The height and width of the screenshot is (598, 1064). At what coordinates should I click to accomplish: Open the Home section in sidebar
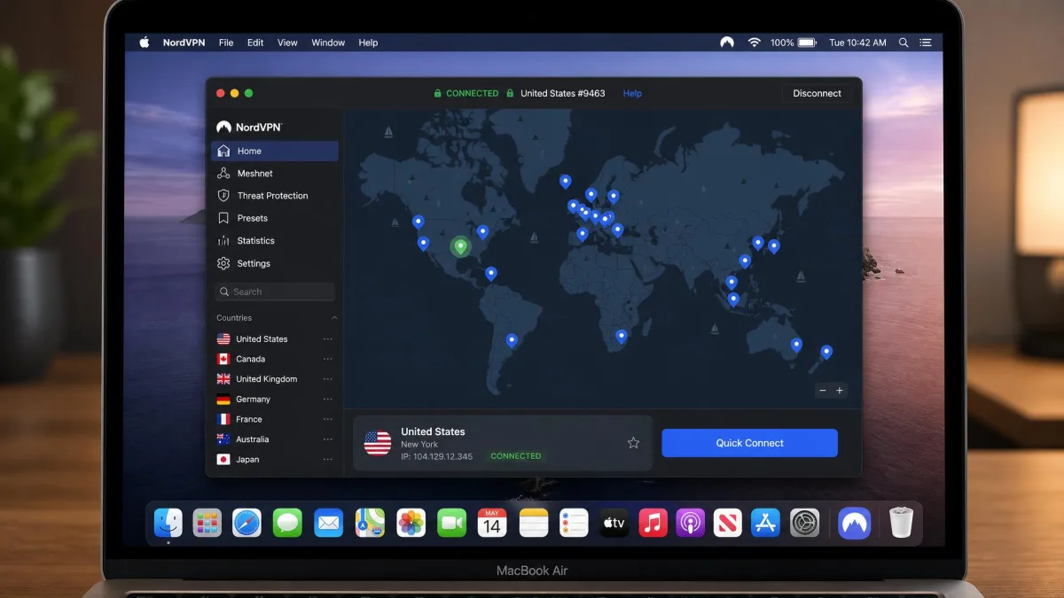coord(274,151)
